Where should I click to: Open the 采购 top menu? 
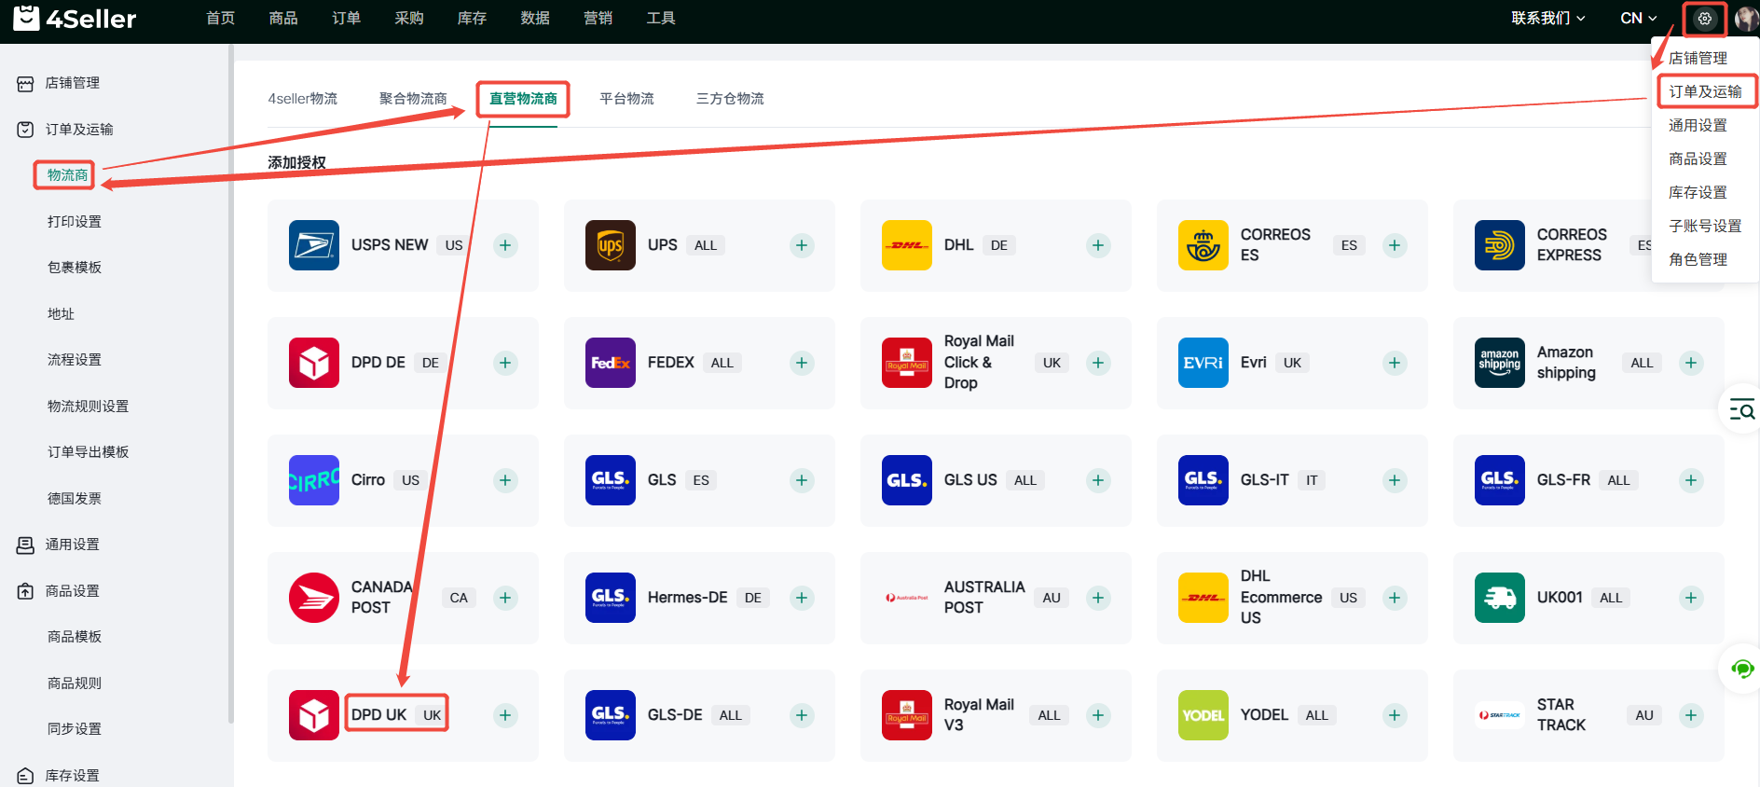point(409,18)
